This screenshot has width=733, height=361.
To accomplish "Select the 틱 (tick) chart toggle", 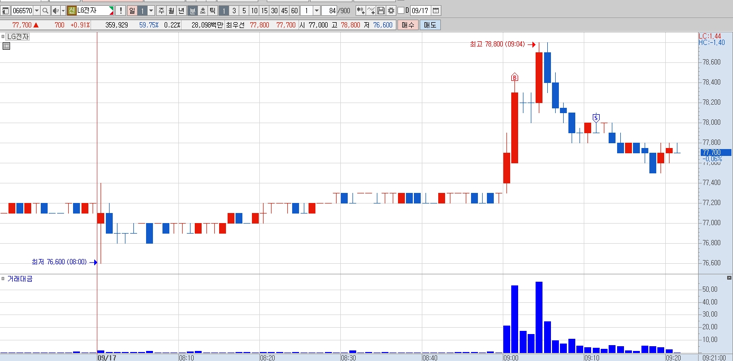I will pos(212,11).
